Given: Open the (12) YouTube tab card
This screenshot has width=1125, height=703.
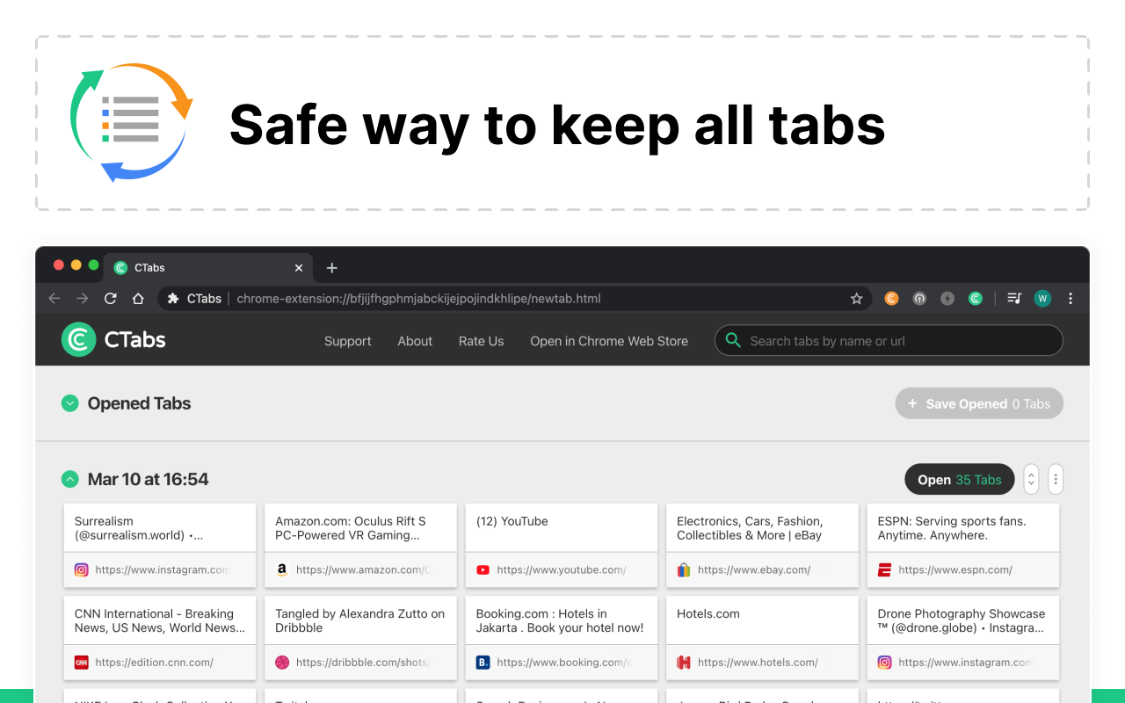Looking at the screenshot, I should click(x=561, y=545).
